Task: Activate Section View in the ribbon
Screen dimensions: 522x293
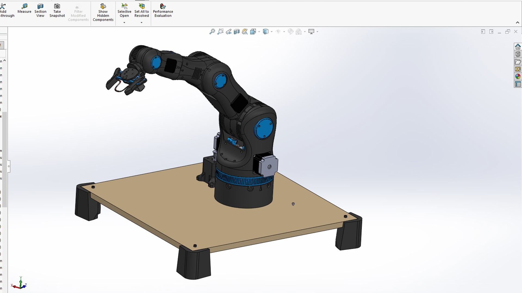Action: tap(40, 11)
